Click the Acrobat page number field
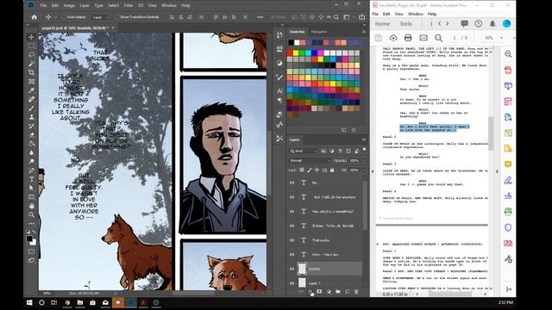 pyautogui.click(x=455, y=38)
